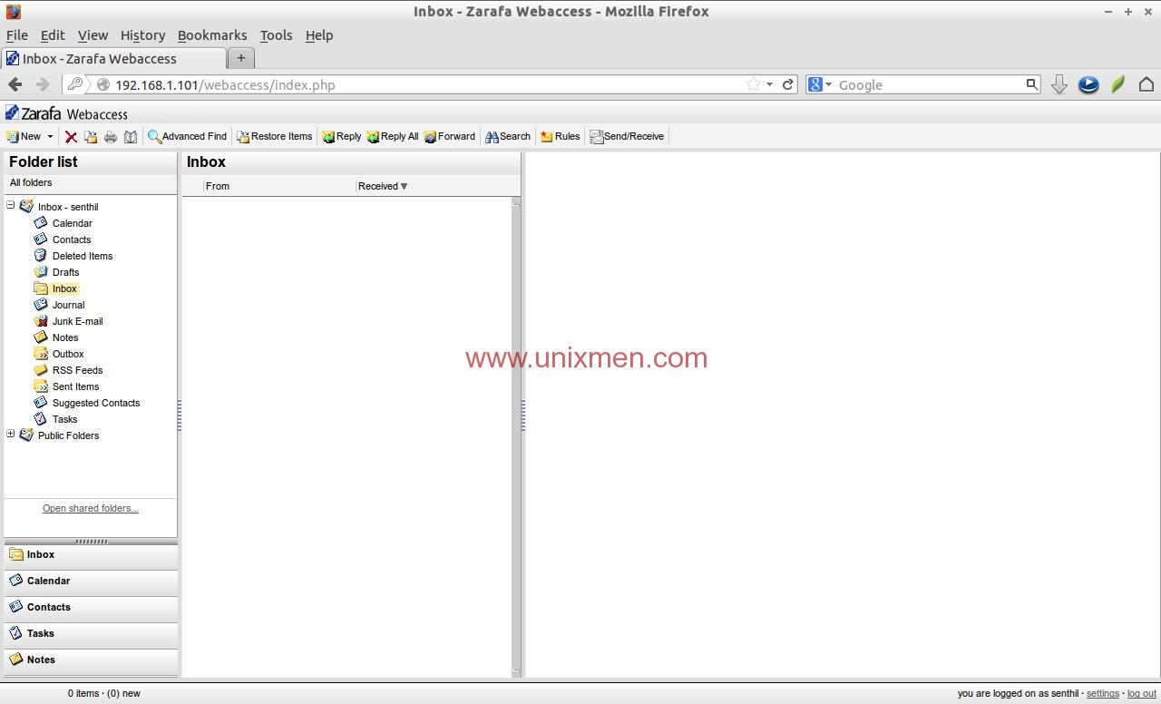Click the Firefox forward arrow
Viewport: 1161px width, 704px height.
tap(43, 84)
